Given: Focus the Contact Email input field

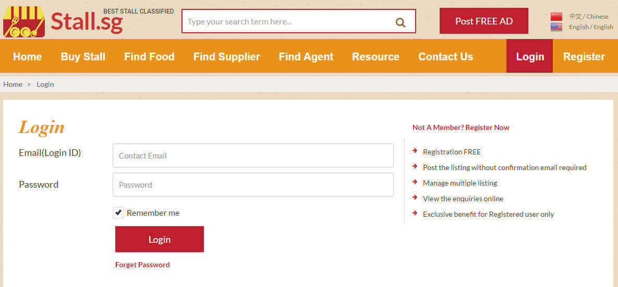Looking at the screenshot, I should (253, 155).
